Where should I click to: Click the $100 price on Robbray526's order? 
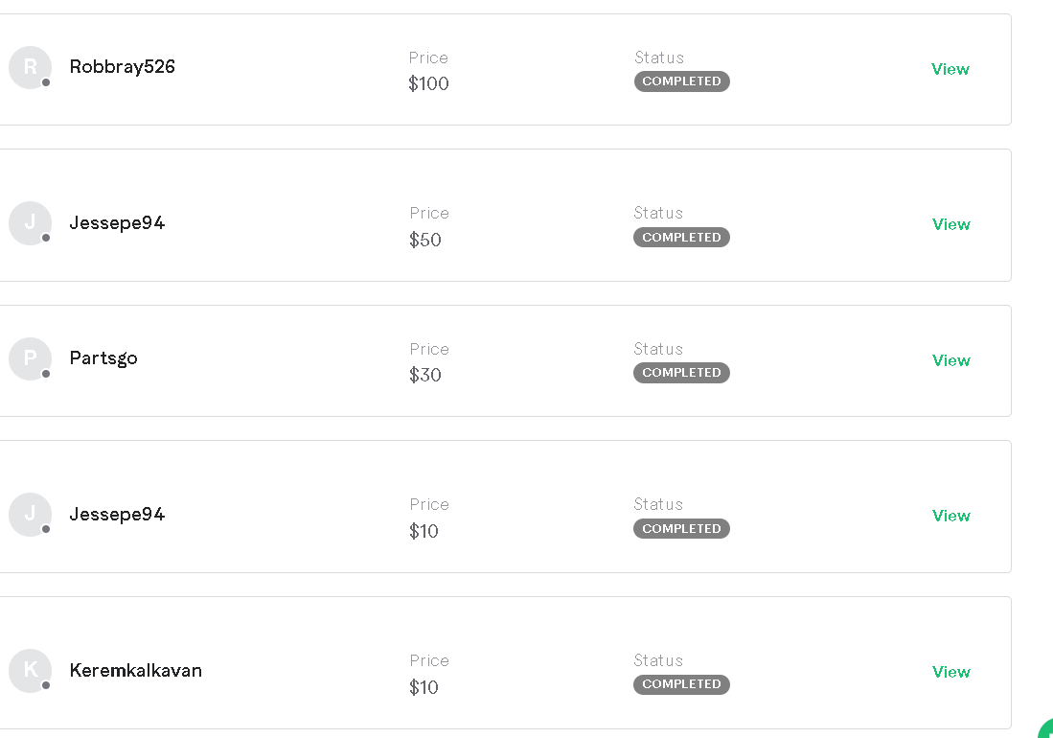(x=428, y=84)
